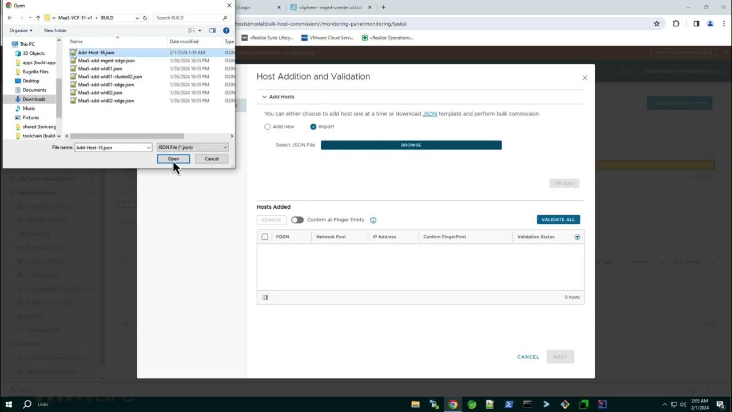Click the info icon beside Confirm all Finger Prints
The height and width of the screenshot is (412, 732).
pyautogui.click(x=373, y=220)
